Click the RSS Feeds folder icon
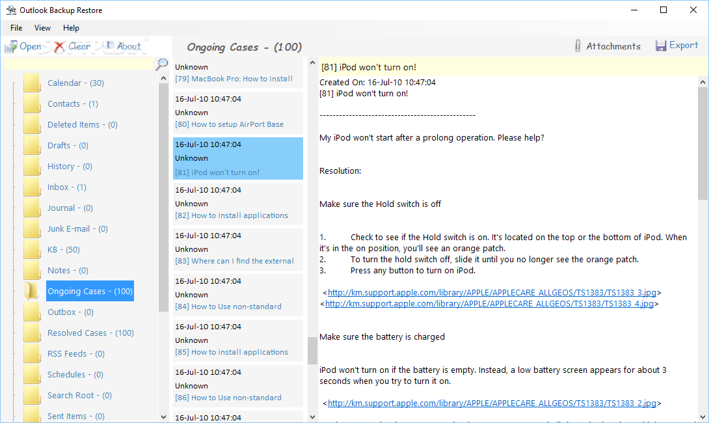709x423 pixels. pyautogui.click(x=32, y=353)
